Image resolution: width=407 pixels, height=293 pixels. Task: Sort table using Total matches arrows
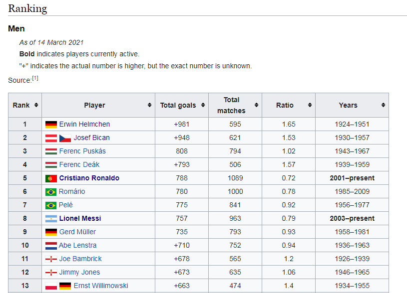click(x=256, y=106)
